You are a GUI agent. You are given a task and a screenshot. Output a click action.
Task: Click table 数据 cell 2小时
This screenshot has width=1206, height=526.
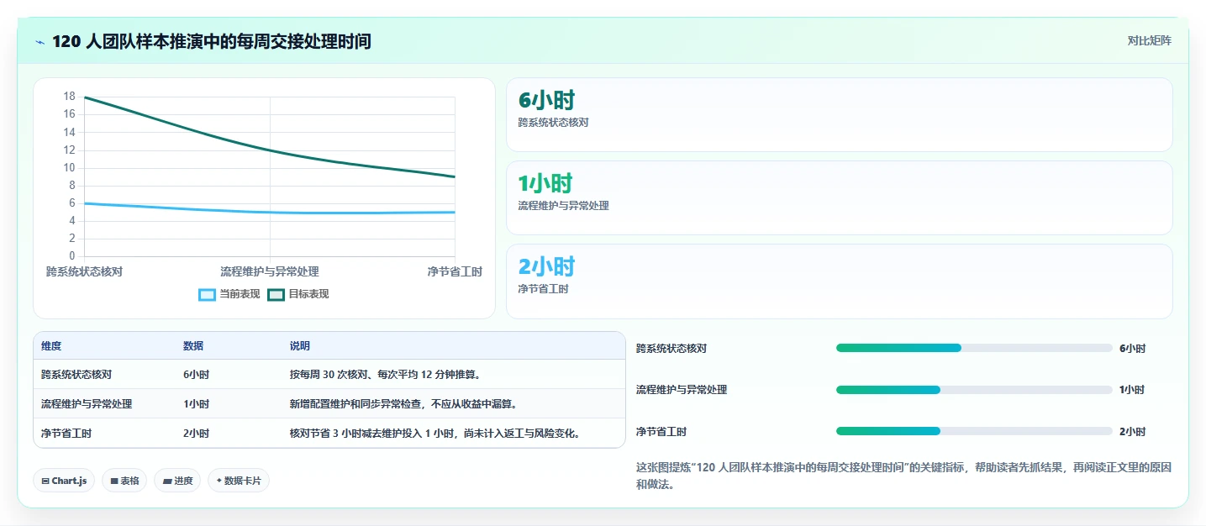[x=197, y=434]
